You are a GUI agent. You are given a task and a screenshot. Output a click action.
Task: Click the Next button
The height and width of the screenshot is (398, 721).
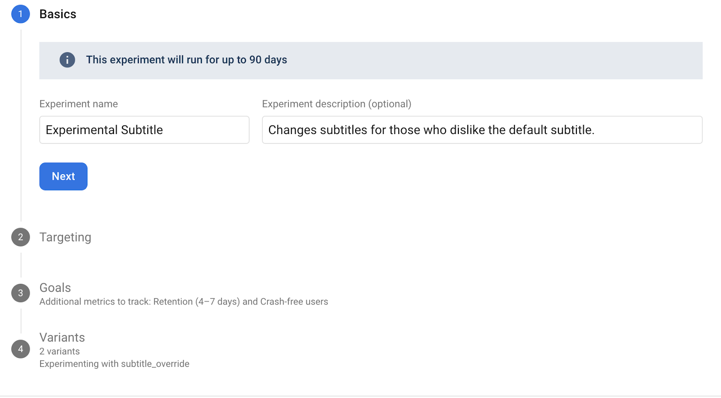coord(63,176)
